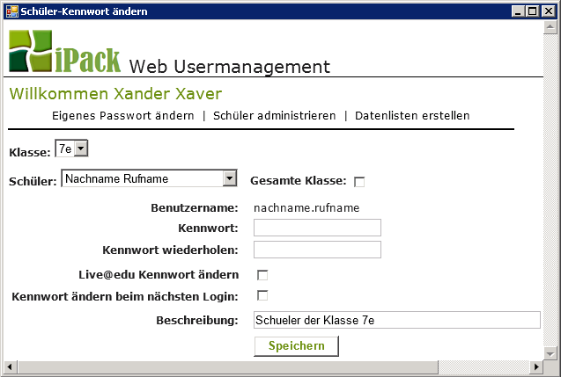The height and width of the screenshot is (377, 561).
Task: Tick the Gesamte Klasse checkbox
Action: [359, 182]
